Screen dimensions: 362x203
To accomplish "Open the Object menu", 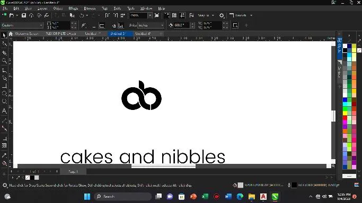I will [x=58, y=8].
